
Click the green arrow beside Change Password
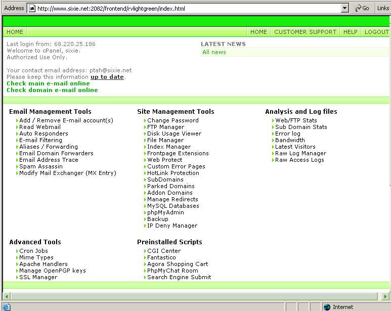(145, 121)
